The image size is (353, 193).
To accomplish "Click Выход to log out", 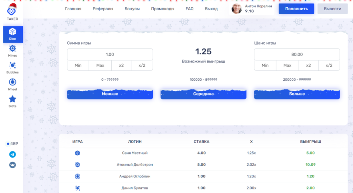I will tap(211, 9).
